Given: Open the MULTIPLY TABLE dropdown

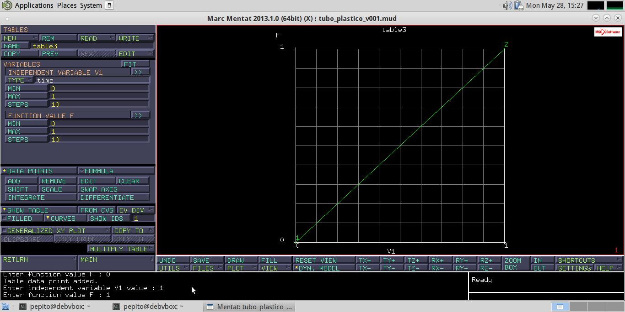Looking at the screenshot, I should click(x=121, y=249).
